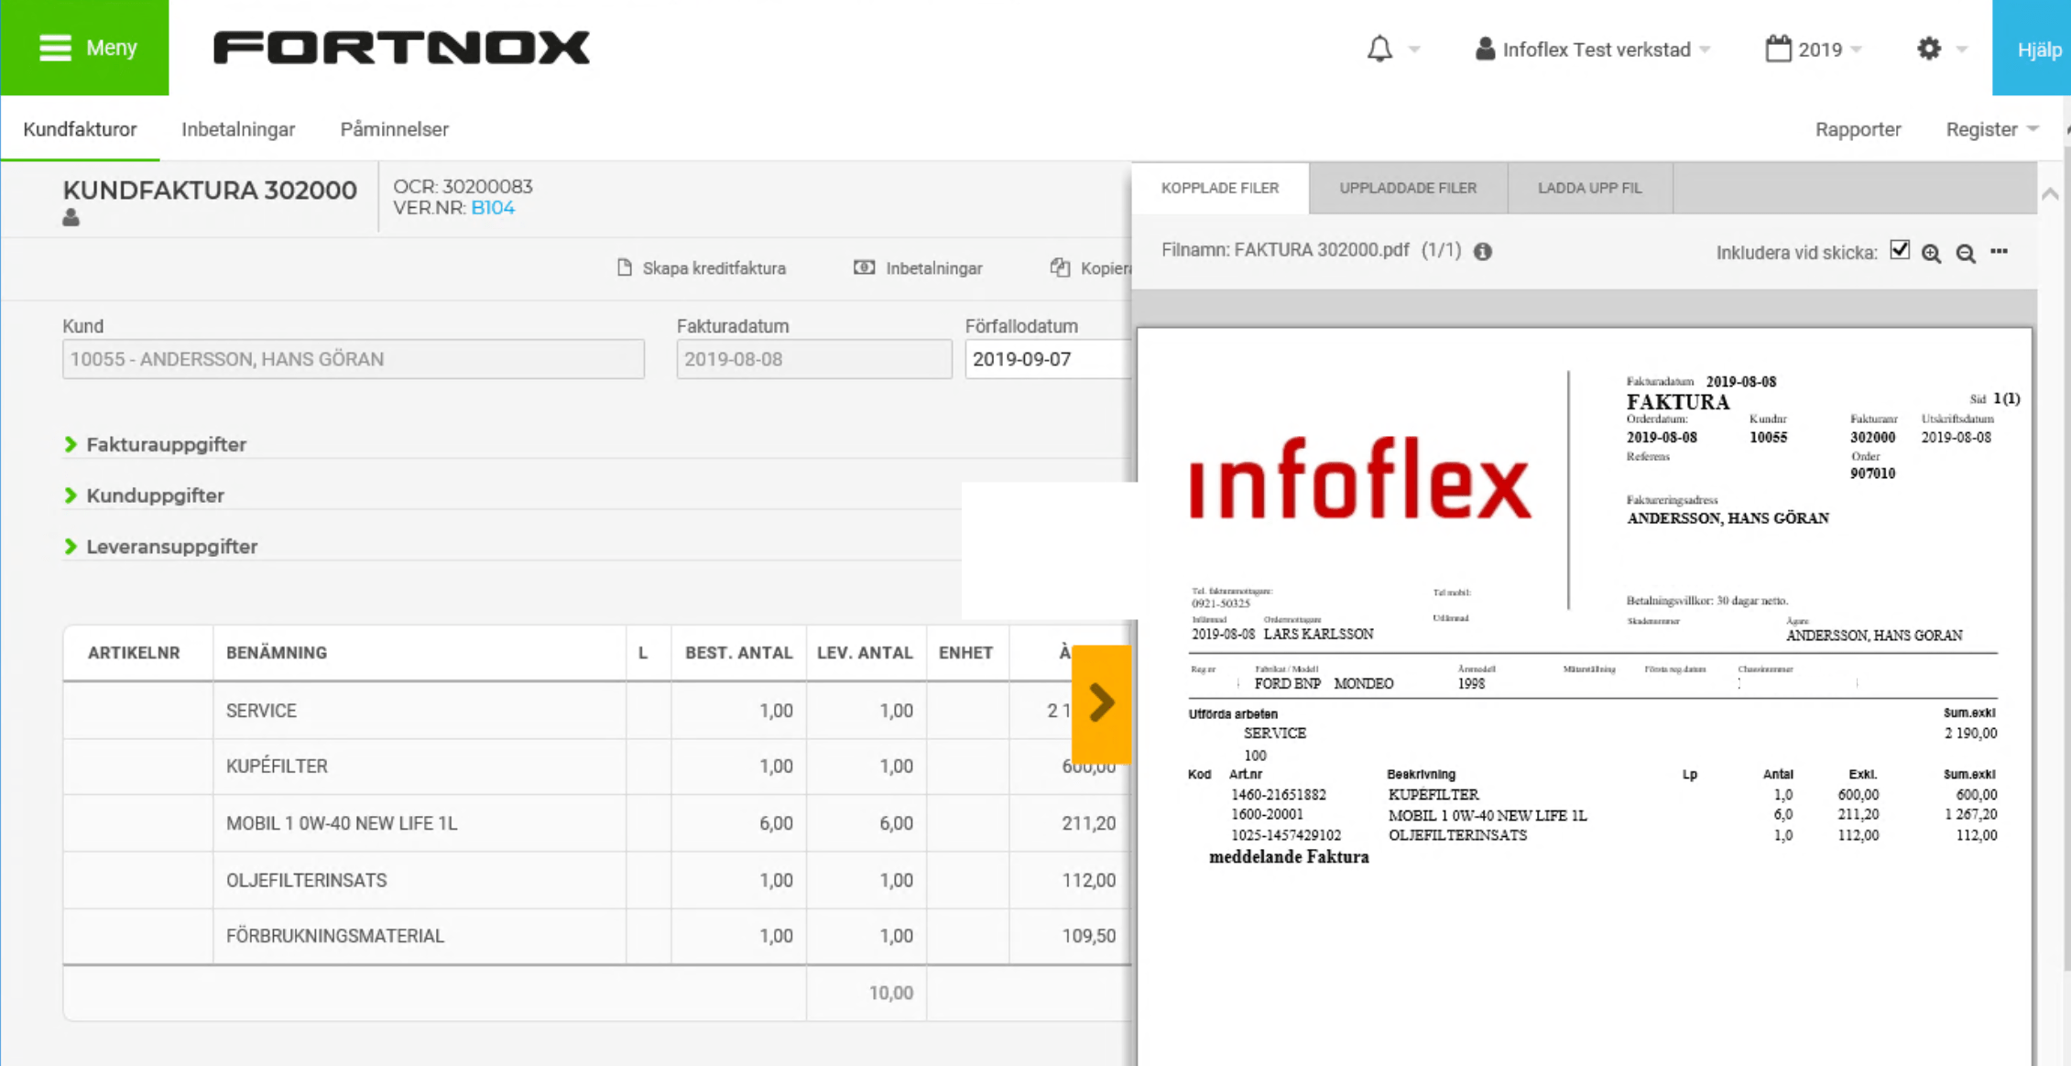Click the user profile icon in the header
This screenshot has width=2071, height=1066.
(1485, 49)
